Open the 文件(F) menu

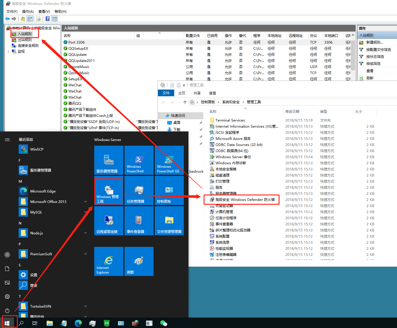coord(12,12)
